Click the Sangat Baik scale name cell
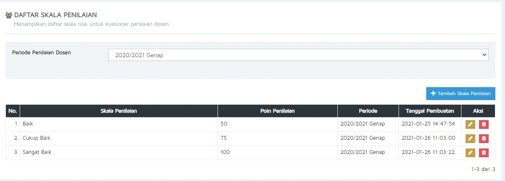Screen dimensions: 505x181 tap(119, 153)
